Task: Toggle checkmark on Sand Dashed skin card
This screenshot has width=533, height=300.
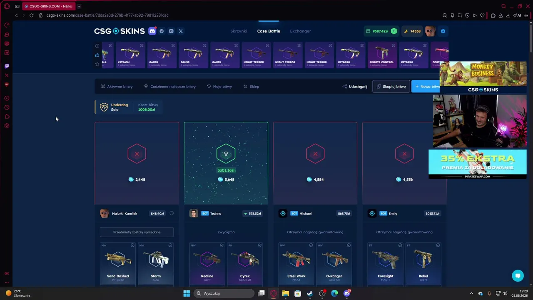Action: [132, 245]
